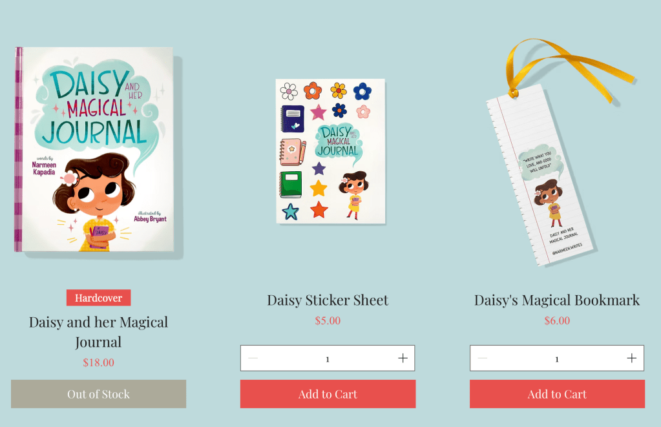
Task: Click the red Hardcover badge
Action: tap(98, 298)
